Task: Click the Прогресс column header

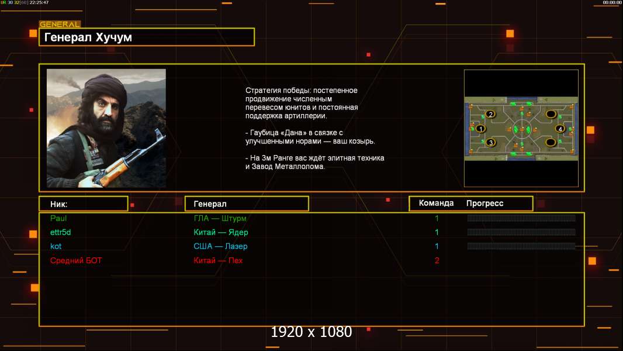Action: 484,204
